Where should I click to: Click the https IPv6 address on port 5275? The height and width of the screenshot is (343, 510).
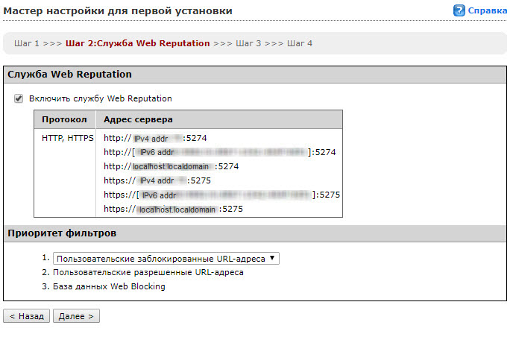point(222,195)
